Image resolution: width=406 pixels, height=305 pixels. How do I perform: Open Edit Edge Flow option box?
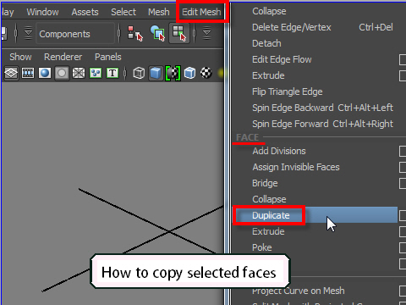[x=403, y=59]
